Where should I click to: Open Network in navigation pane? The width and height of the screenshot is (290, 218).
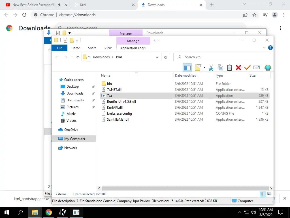point(71,148)
